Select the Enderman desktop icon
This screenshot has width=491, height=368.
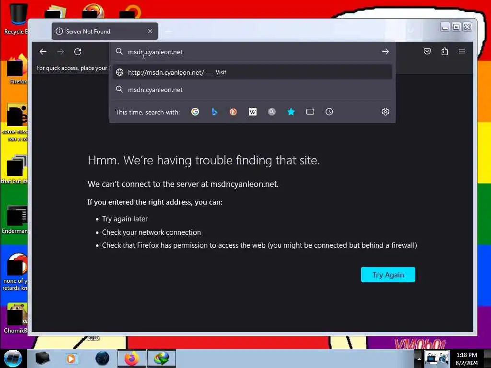pos(15,219)
